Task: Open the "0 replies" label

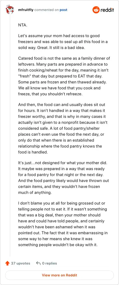Action: click(x=49, y=263)
